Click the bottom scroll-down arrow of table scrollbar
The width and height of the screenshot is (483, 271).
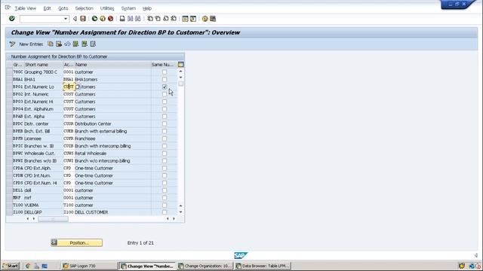181,212
